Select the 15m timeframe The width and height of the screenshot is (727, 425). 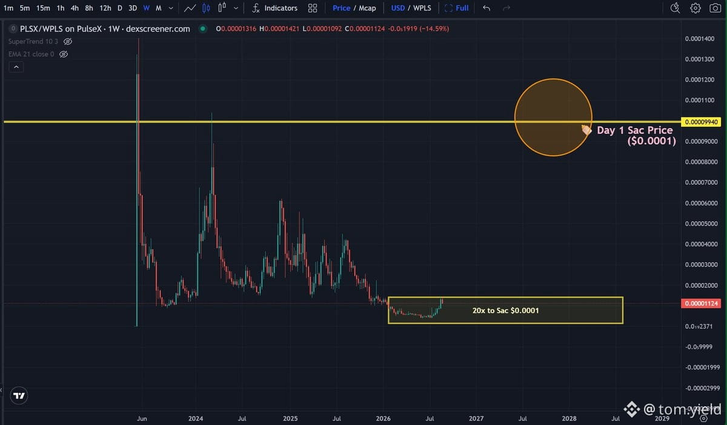[43, 8]
